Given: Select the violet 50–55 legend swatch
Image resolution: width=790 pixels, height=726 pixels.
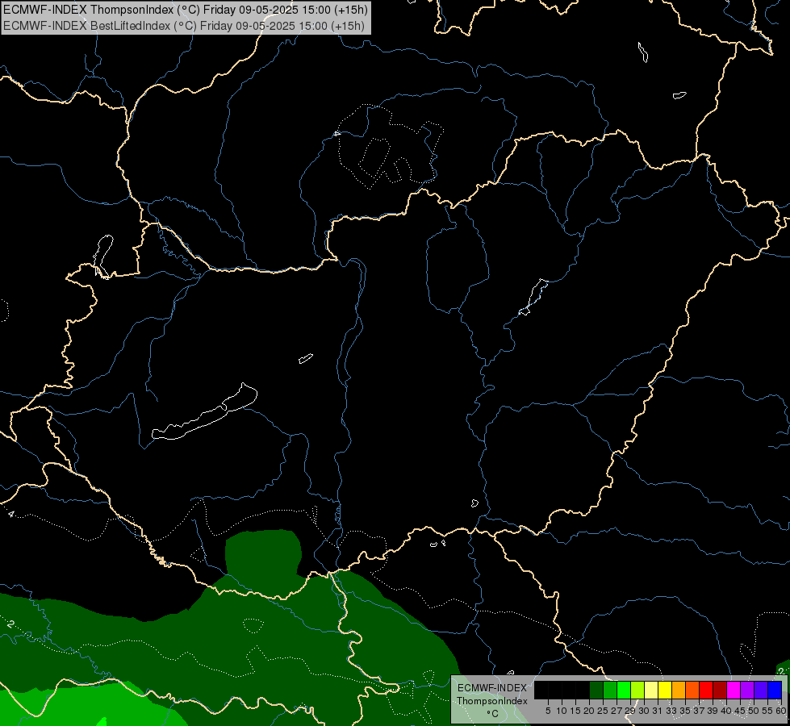Looking at the screenshot, I should [x=761, y=690].
